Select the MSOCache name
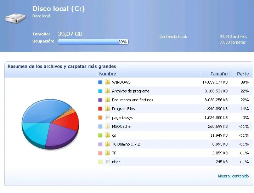 pos(121,126)
